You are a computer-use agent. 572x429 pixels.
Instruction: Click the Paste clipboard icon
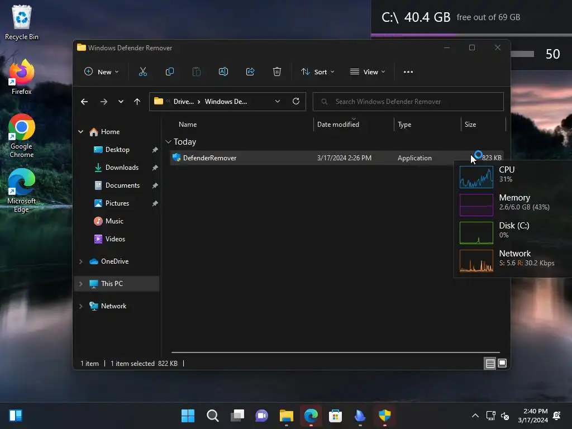[x=196, y=72]
